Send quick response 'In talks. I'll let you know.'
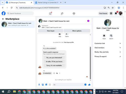Viewport: 126px width, 94px height. [x=54, y=62]
